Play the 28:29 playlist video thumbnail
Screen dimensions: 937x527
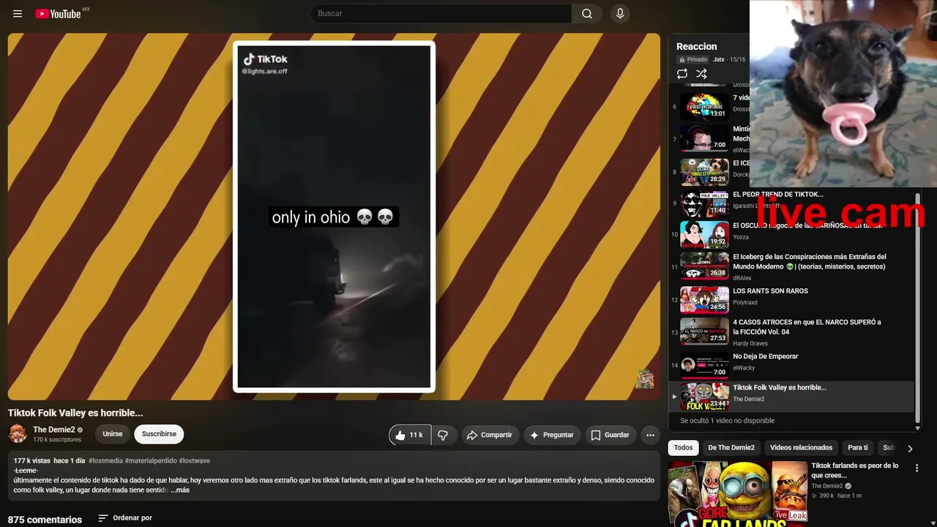704,172
